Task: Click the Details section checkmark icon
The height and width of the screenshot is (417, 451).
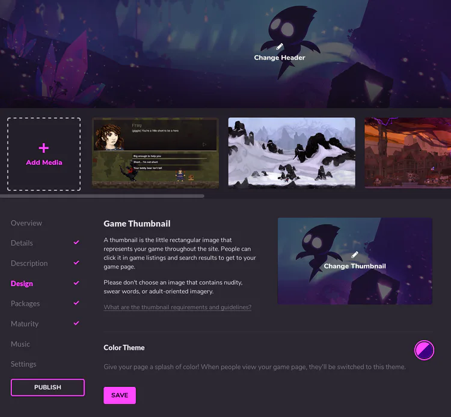Action: 76,243
